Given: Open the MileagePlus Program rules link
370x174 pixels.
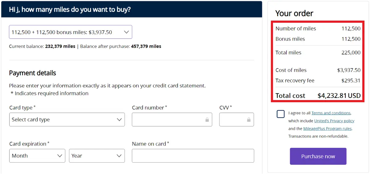Looking at the screenshot, I should click(x=327, y=128).
